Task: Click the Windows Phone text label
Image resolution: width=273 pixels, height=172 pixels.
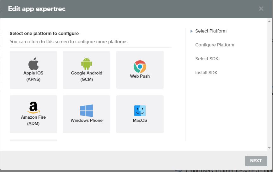Action: (x=87, y=120)
